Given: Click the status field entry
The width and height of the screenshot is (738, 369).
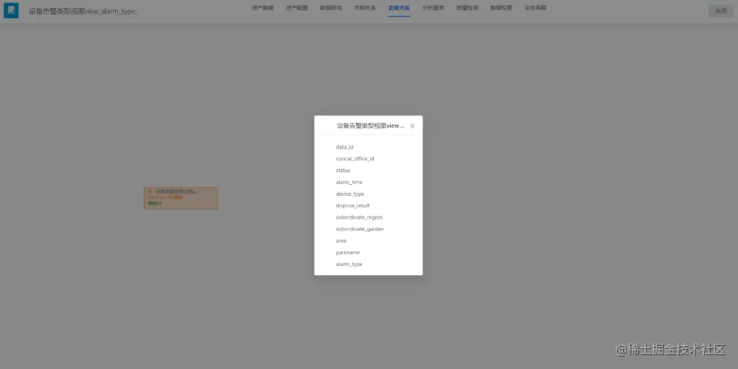Looking at the screenshot, I should pyautogui.click(x=343, y=171).
